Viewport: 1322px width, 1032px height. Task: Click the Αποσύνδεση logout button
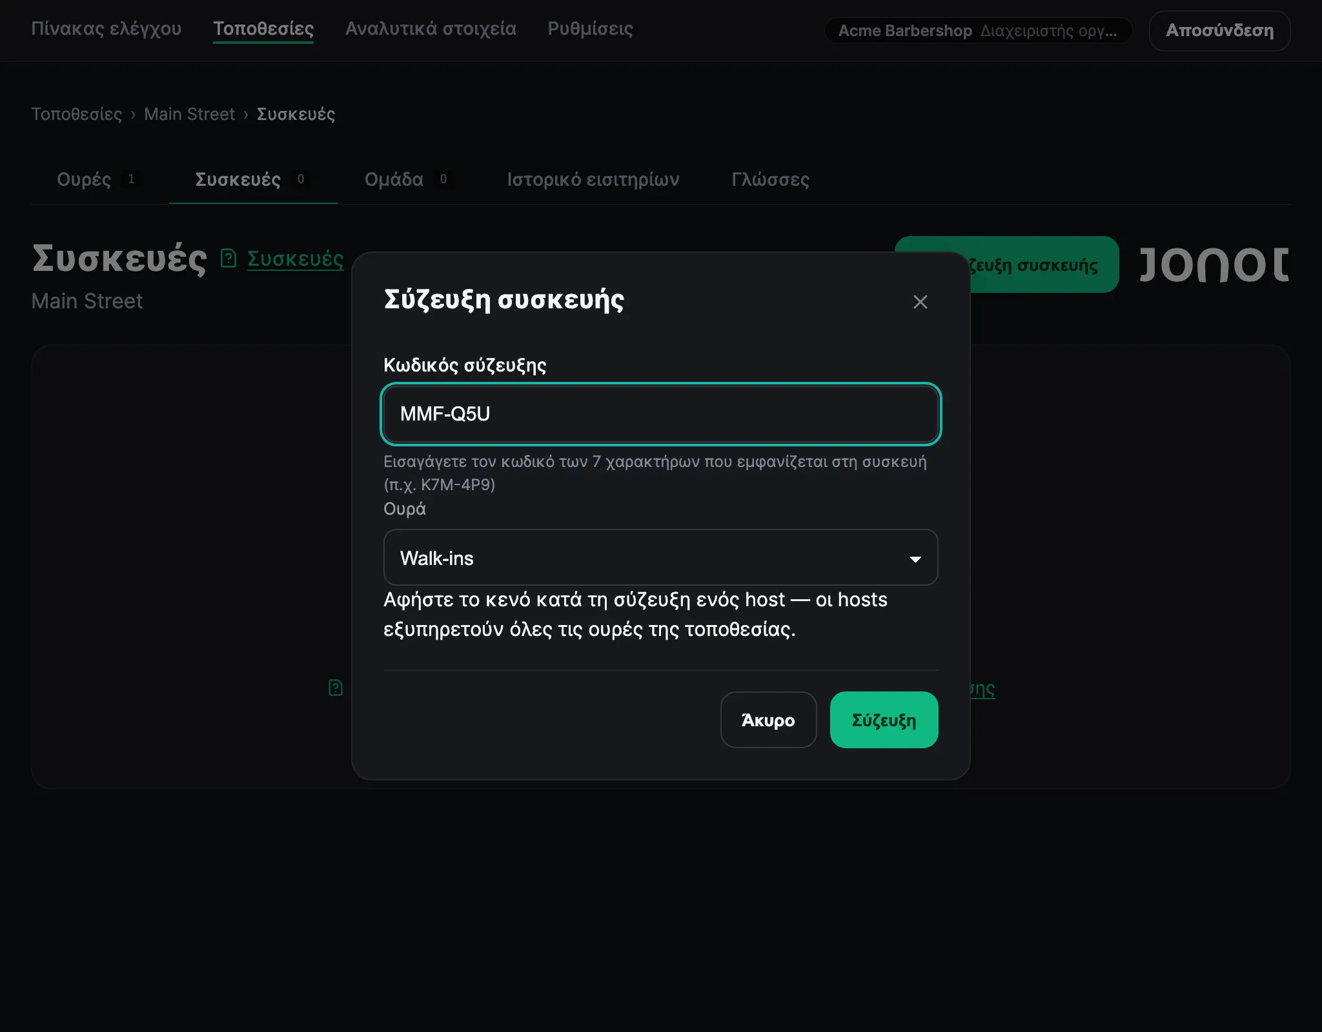click(x=1219, y=30)
